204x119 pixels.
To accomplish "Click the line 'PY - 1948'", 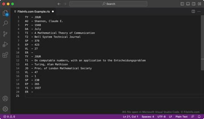I will [x=33, y=25].
